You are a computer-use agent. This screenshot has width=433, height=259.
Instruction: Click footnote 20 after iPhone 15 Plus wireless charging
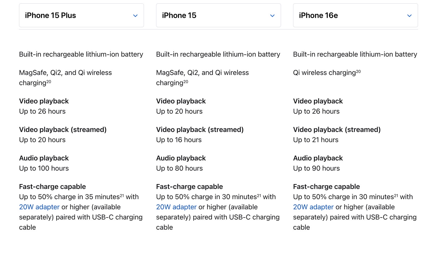(x=49, y=81)
